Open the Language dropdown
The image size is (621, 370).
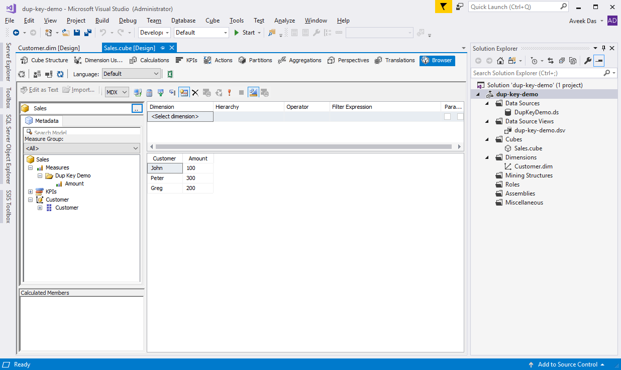point(131,74)
